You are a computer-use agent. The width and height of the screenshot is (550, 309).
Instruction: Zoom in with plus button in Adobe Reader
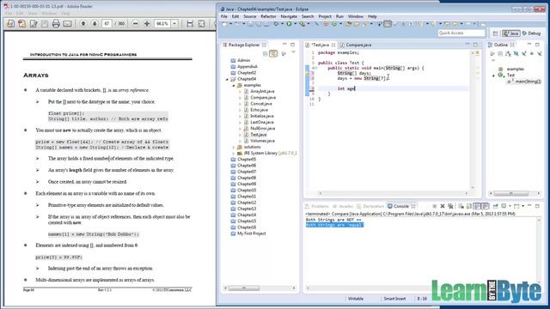[x=147, y=23]
